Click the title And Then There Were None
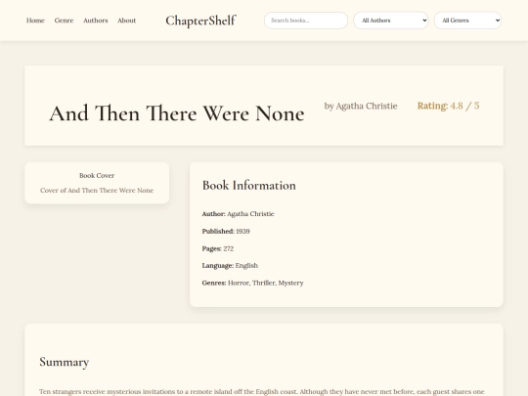The image size is (528, 396). pyautogui.click(x=177, y=113)
